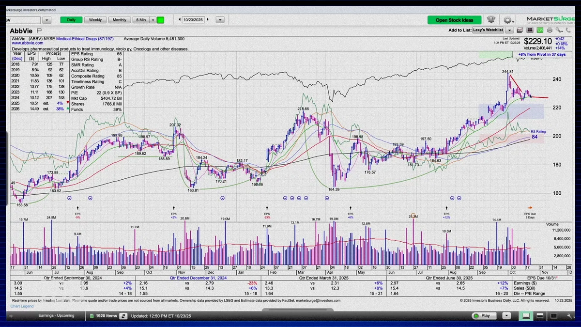Expand the ticker symbol dropdown
The width and height of the screenshot is (581, 327).
click(x=47, y=20)
